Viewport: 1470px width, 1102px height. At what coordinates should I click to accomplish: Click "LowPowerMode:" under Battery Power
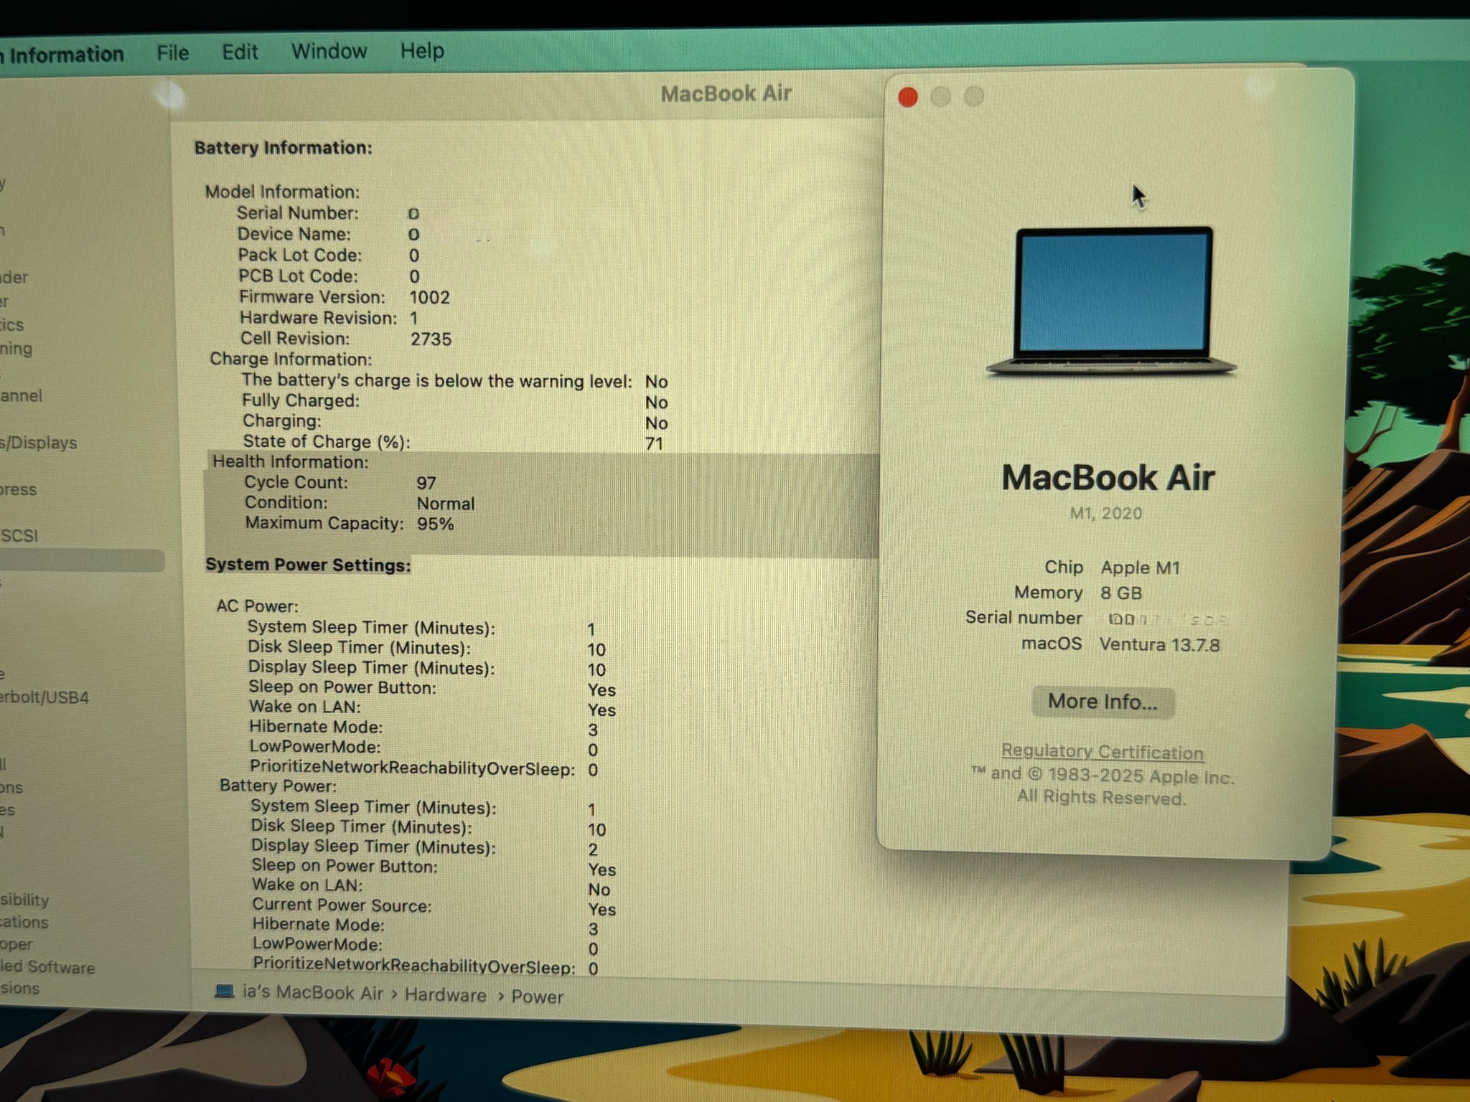317,944
